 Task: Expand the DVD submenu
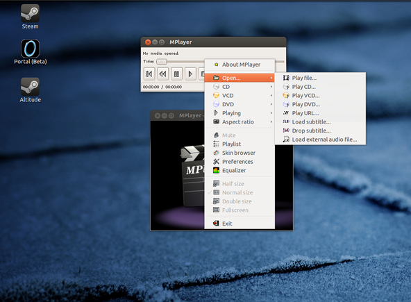point(240,104)
